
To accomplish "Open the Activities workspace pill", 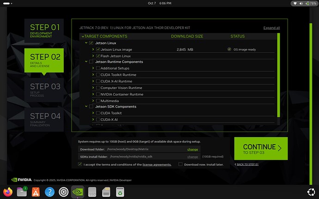I will [x=7, y=3].
